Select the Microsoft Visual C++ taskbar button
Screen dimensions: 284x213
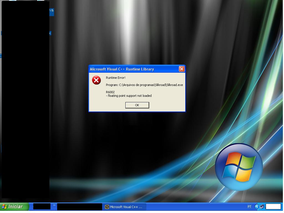(125, 207)
